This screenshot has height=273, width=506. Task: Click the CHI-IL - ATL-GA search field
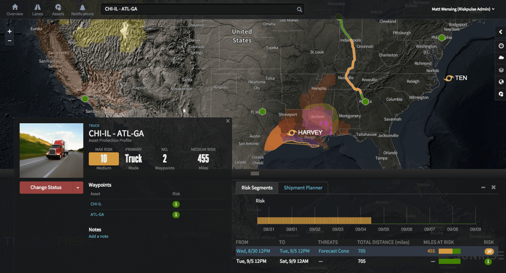click(x=199, y=9)
